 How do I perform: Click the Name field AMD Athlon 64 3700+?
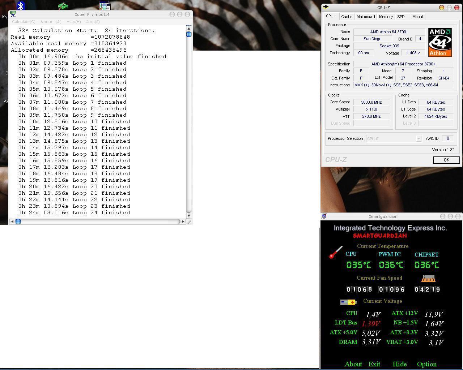click(389, 32)
